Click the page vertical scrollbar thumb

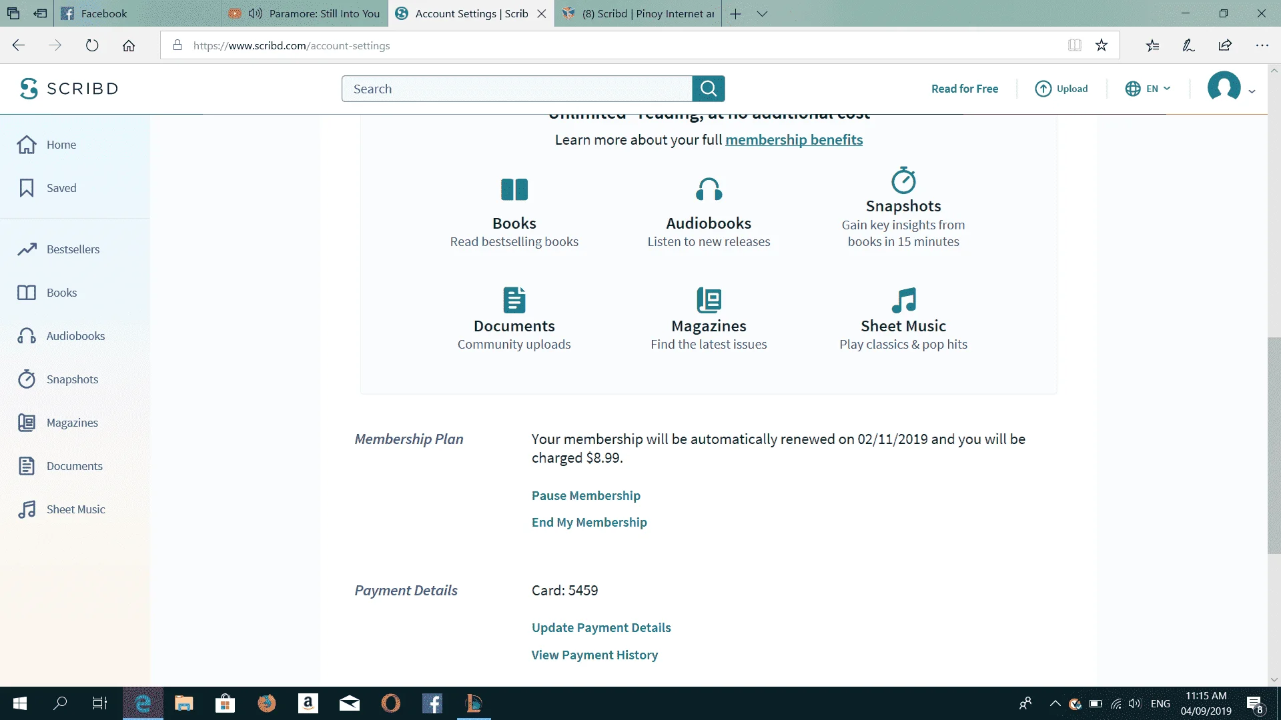[1274, 445]
